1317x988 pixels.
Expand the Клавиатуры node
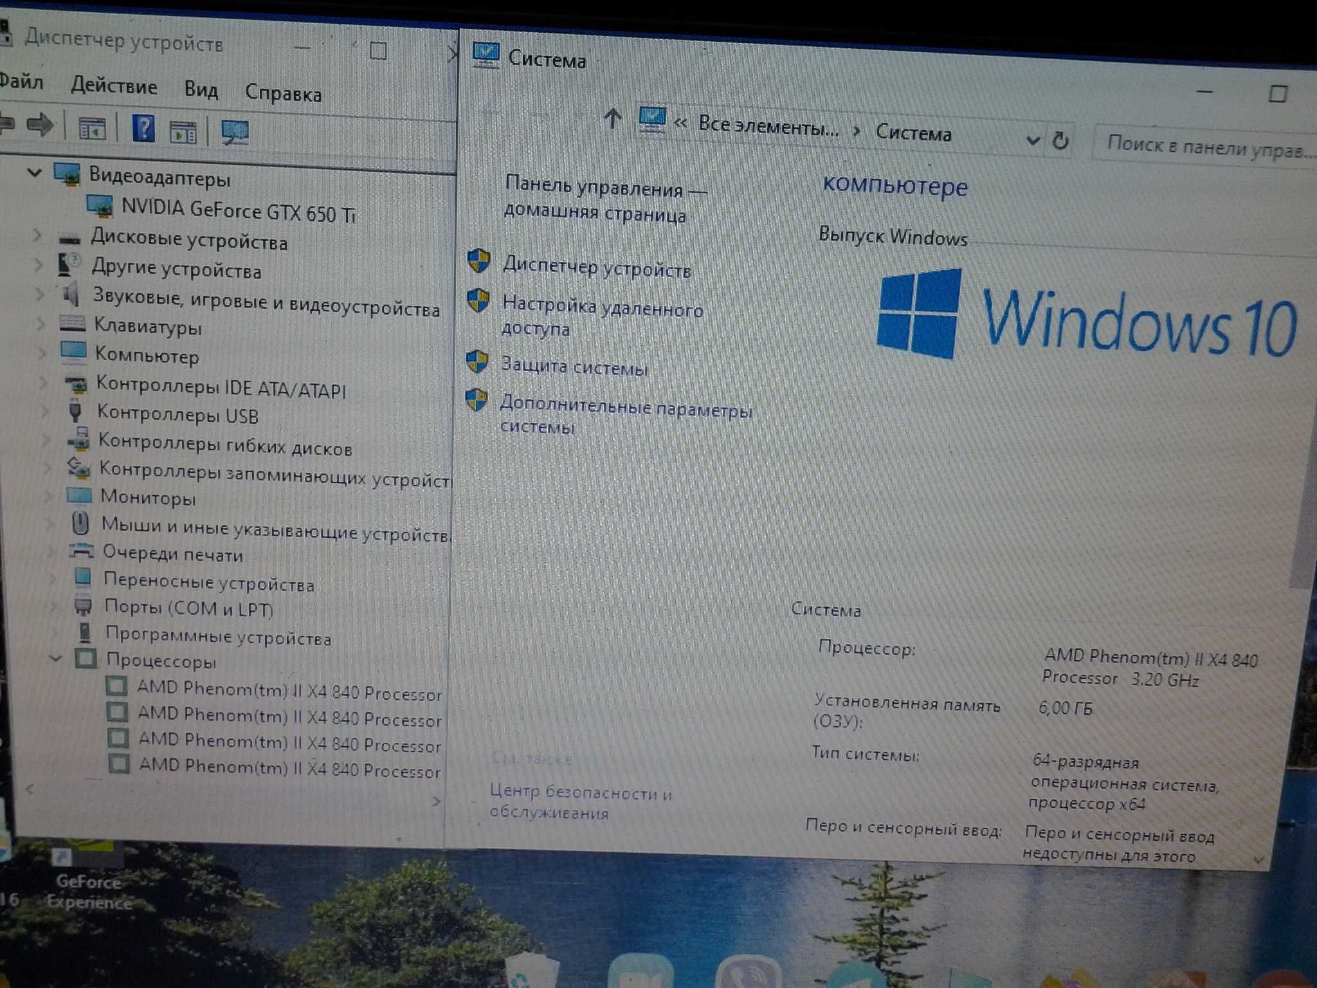pos(41,323)
